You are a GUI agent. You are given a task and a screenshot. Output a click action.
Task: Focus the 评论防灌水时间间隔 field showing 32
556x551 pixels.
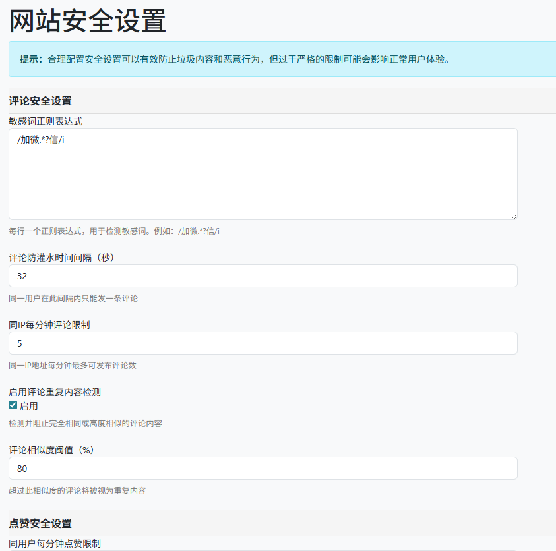[263, 275]
